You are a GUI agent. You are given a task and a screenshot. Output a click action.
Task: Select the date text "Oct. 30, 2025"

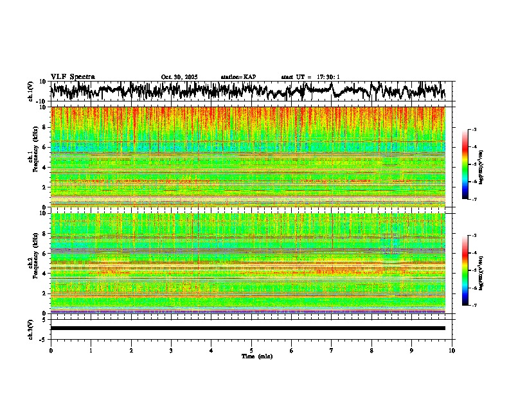tap(179, 77)
